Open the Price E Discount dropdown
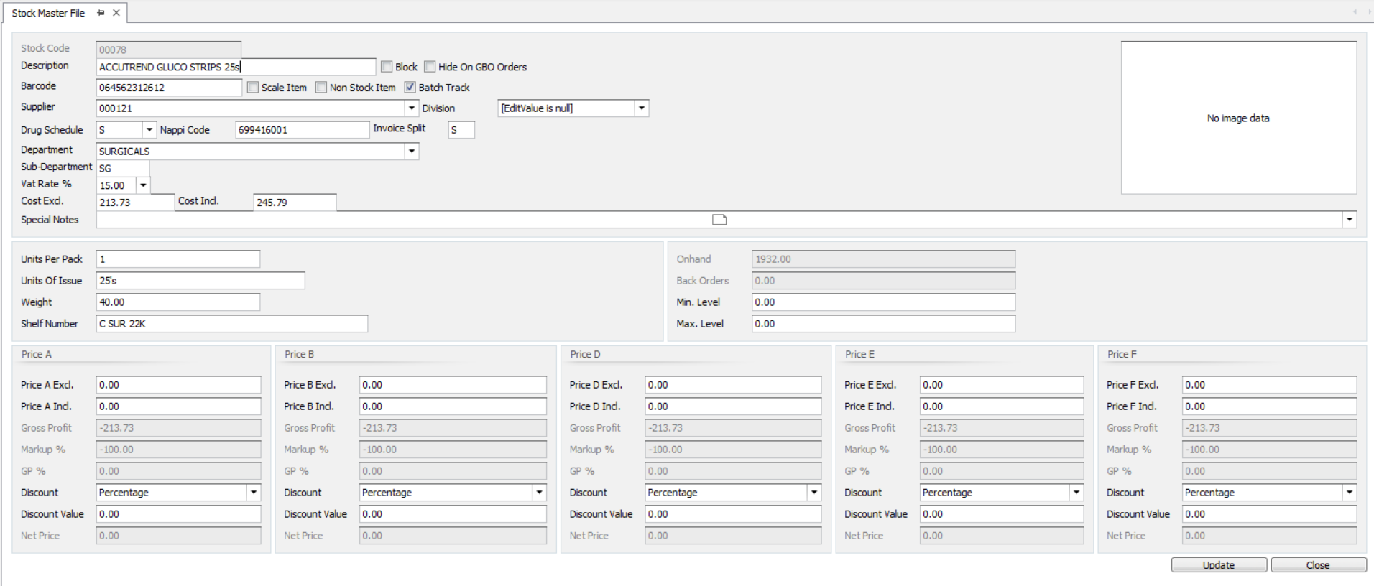The height and width of the screenshot is (586, 1374). pyautogui.click(x=1076, y=493)
